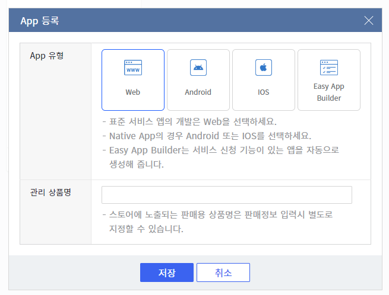
Task: Choose the Android app type label
Action: point(198,92)
